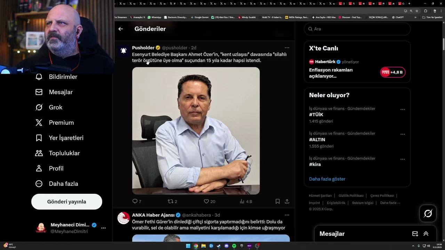Open the Imprint footer link
The width and height of the screenshot is (445, 250).
click(x=314, y=203)
